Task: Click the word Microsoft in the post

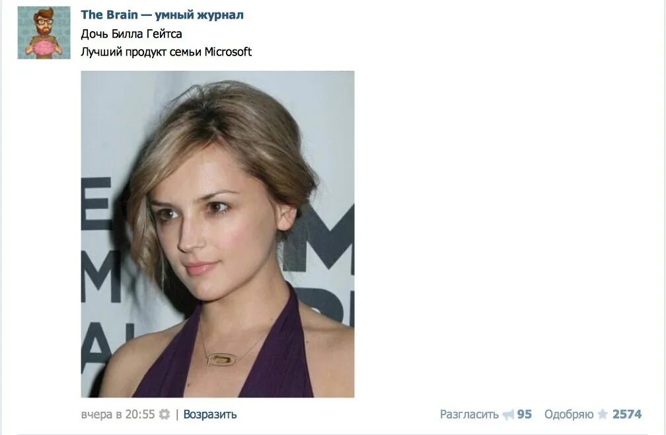Action: point(228,52)
